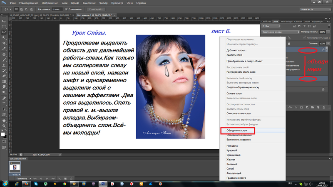Select the Crop tool
This screenshot has height=187, width=333.
[x=4, y=42]
